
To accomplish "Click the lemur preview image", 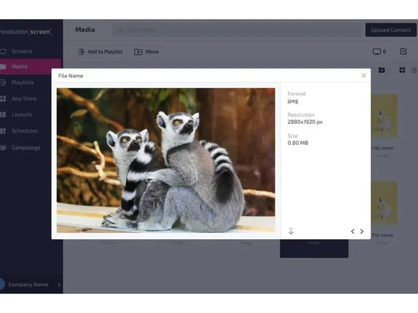I will [166, 160].
